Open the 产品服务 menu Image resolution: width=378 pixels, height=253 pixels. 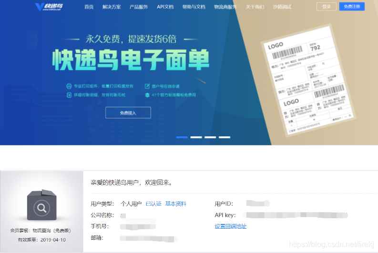tap(138, 7)
